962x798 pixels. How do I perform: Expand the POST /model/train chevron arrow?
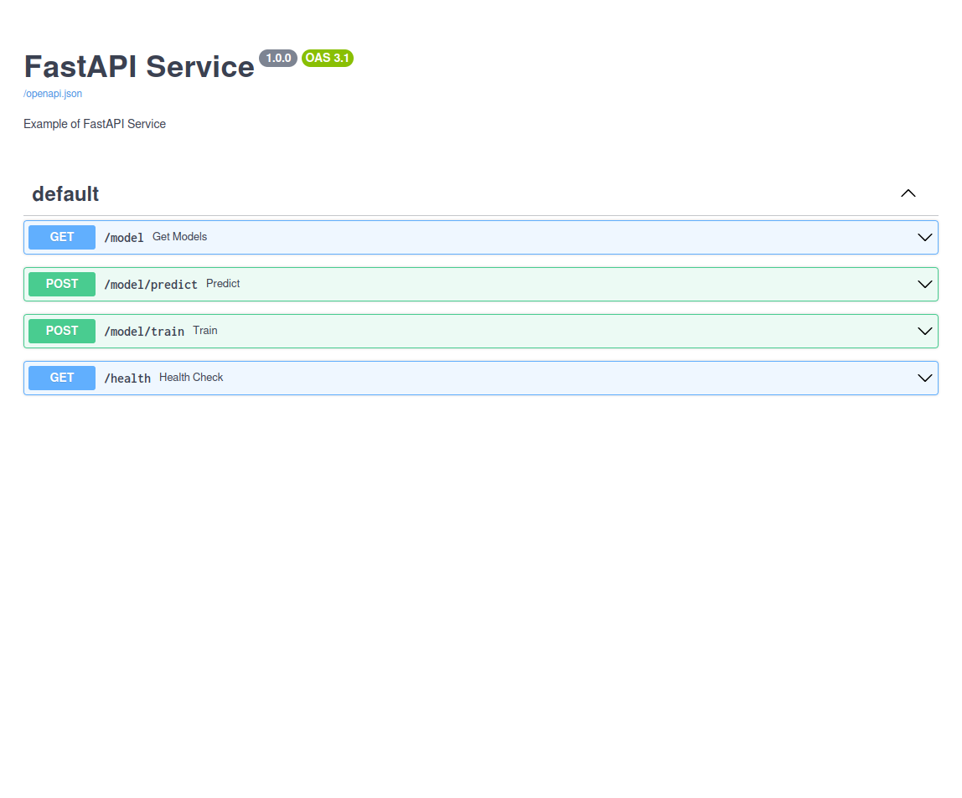924,331
